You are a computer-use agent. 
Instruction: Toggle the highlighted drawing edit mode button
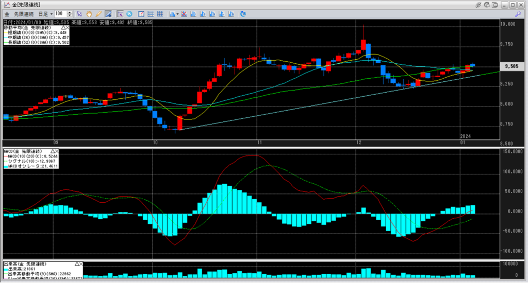point(108,13)
